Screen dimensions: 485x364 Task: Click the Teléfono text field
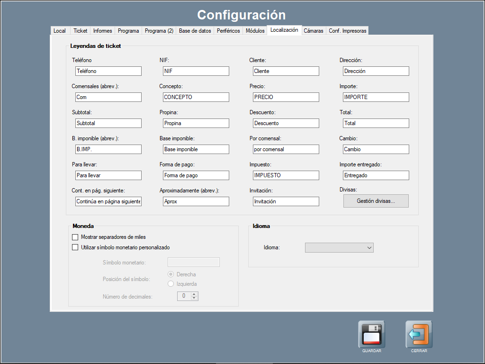tap(108, 71)
